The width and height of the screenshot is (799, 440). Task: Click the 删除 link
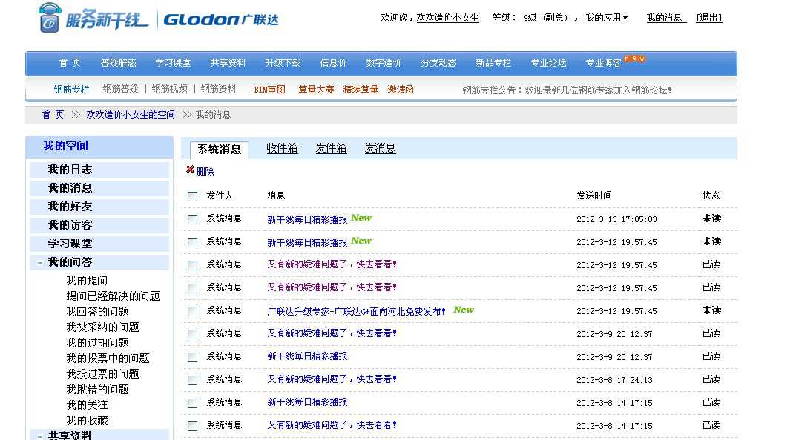click(x=205, y=172)
